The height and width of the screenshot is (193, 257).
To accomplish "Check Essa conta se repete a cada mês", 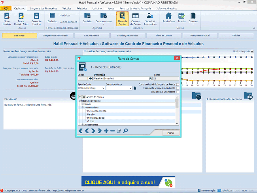I will coord(178,88).
